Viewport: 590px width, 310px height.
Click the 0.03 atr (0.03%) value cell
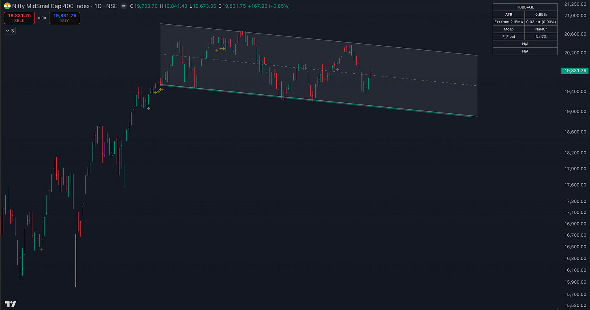(x=541, y=21)
